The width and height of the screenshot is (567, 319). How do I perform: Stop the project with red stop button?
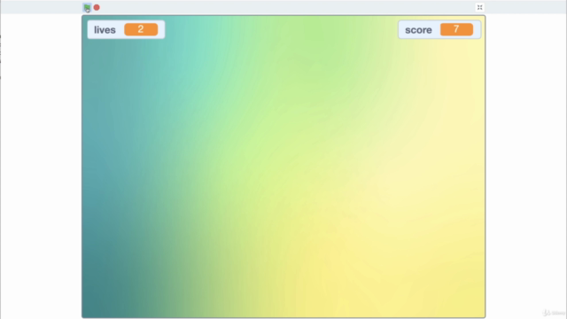pos(97,7)
